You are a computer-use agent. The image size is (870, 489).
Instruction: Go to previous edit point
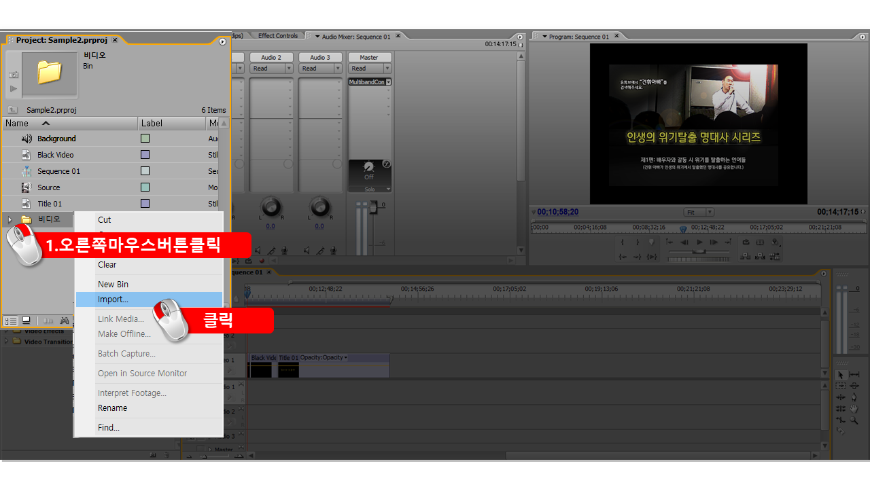click(x=669, y=242)
